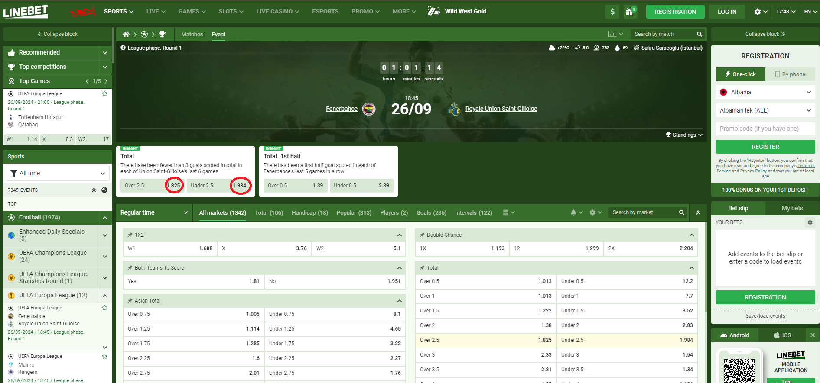
Task: Click the home breadcrumb icon
Action: point(126,34)
